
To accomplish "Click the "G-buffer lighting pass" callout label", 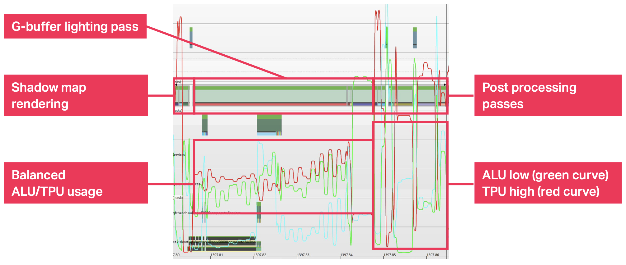I will [75, 26].
